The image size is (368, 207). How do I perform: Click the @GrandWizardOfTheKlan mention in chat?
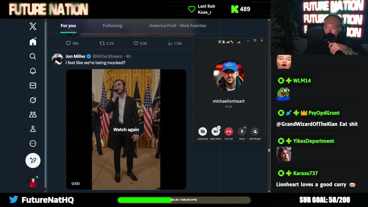(307, 124)
